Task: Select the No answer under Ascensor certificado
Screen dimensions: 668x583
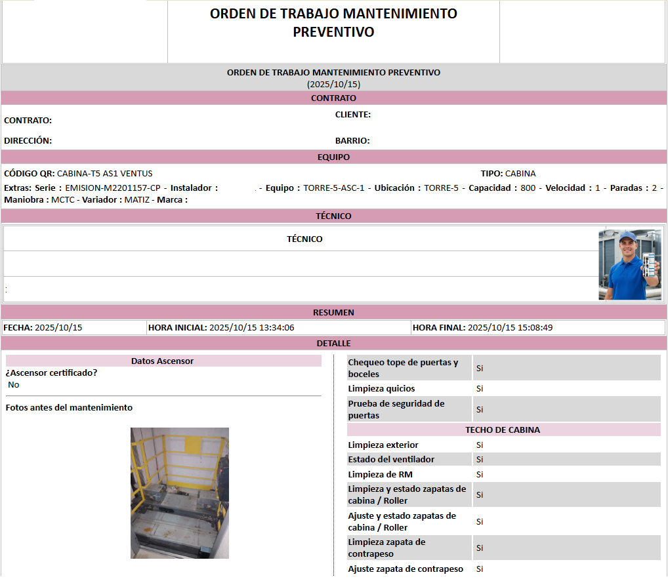Action: pyautogui.click(x=14, y=385)
